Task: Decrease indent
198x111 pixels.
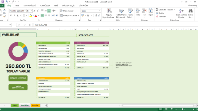Action: click(x=54, y=15)
